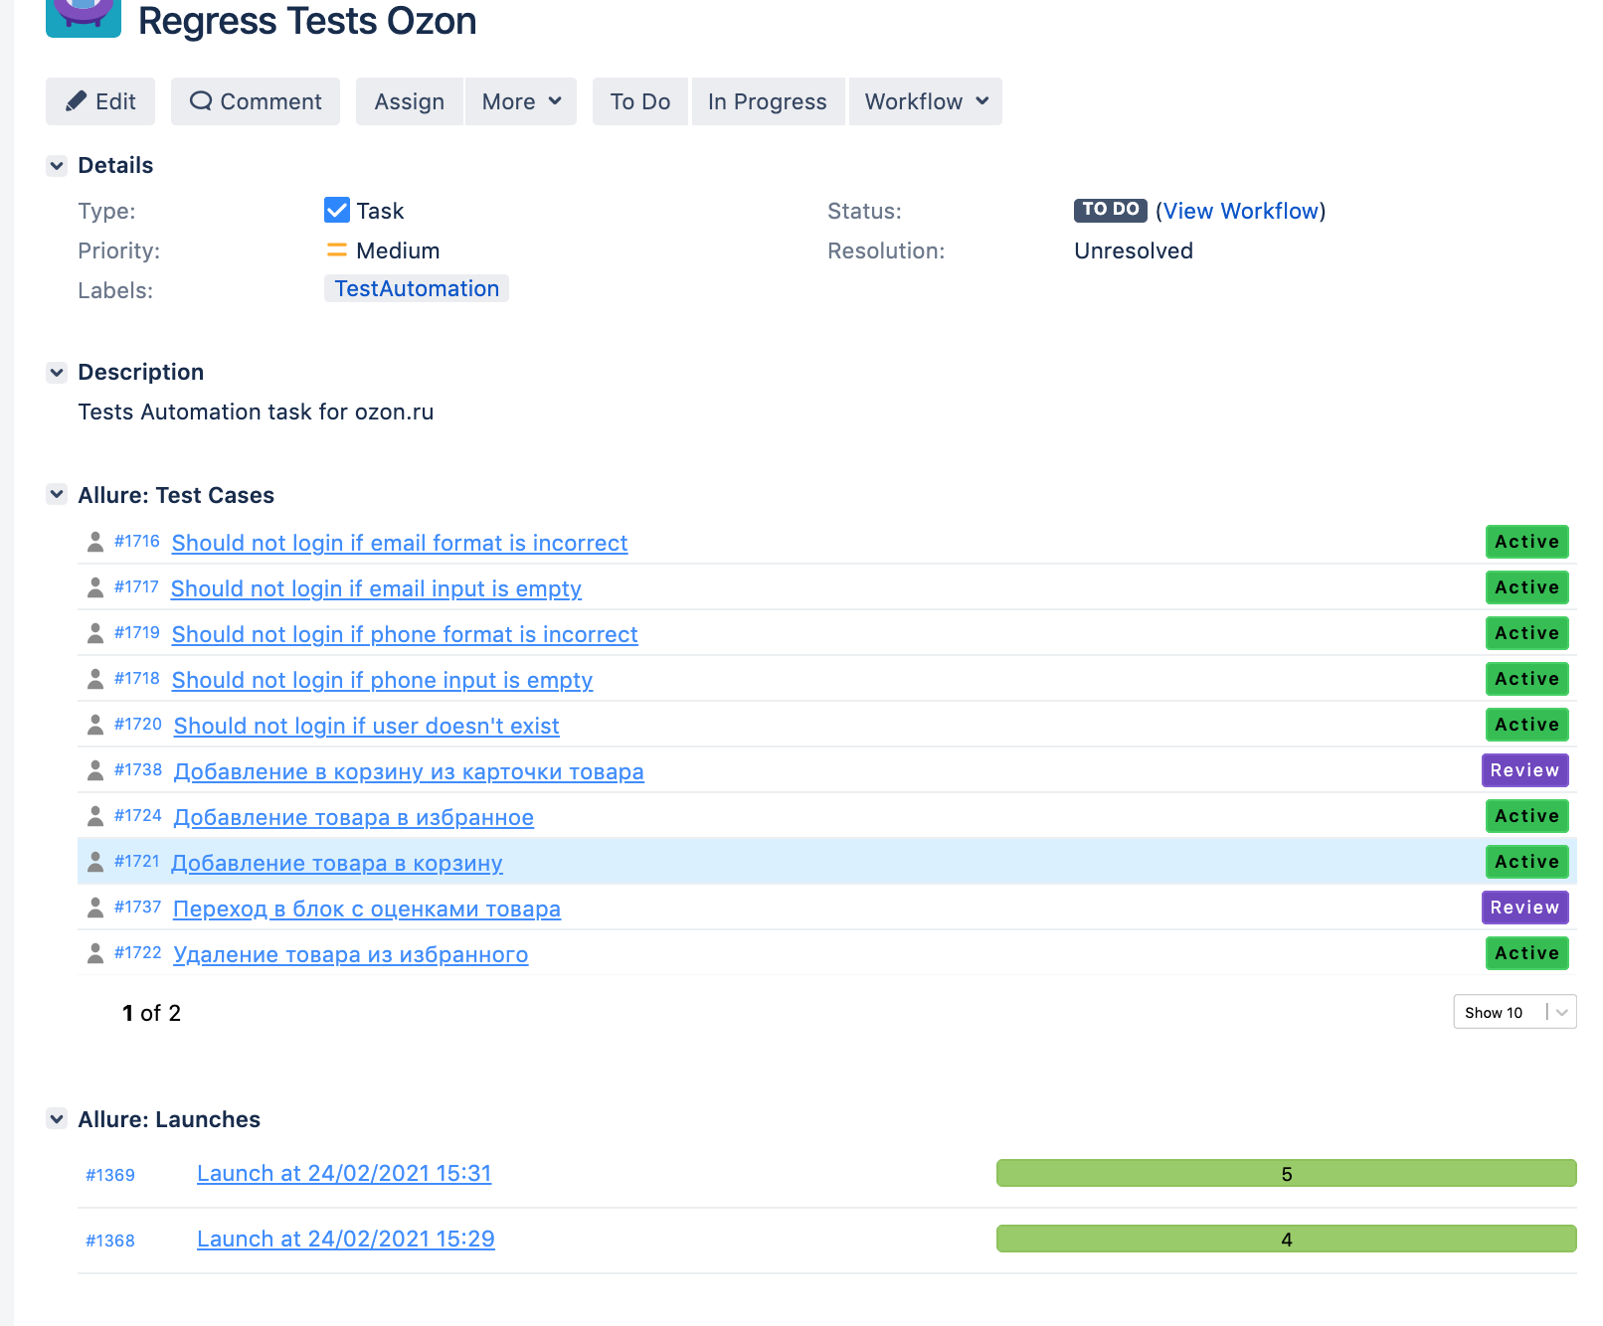The height and width of the screenshot is (1326, 1603).
Task: Click the Review badge for test case #1738
Action: coord(1525,770)
